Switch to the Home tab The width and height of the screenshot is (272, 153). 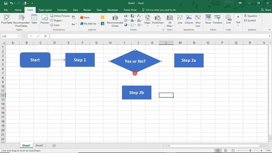click(x=18, y=10)
